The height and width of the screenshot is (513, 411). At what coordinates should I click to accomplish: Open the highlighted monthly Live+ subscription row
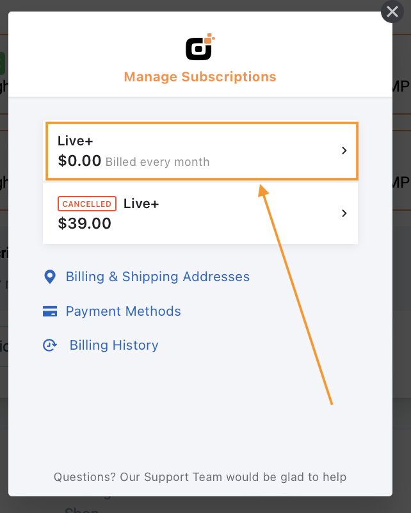[202, 152]
